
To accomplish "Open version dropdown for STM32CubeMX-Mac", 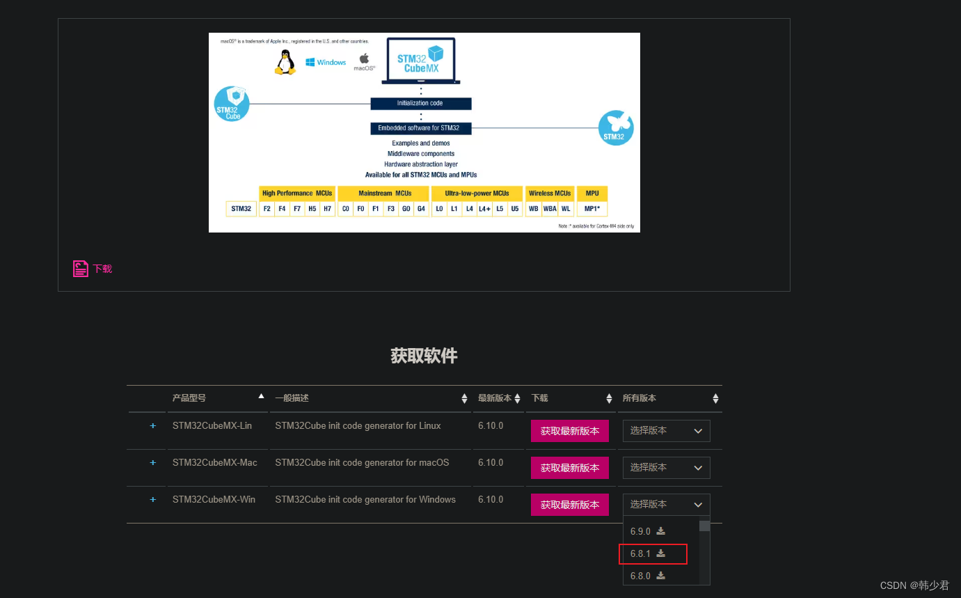I will (667, 468).
